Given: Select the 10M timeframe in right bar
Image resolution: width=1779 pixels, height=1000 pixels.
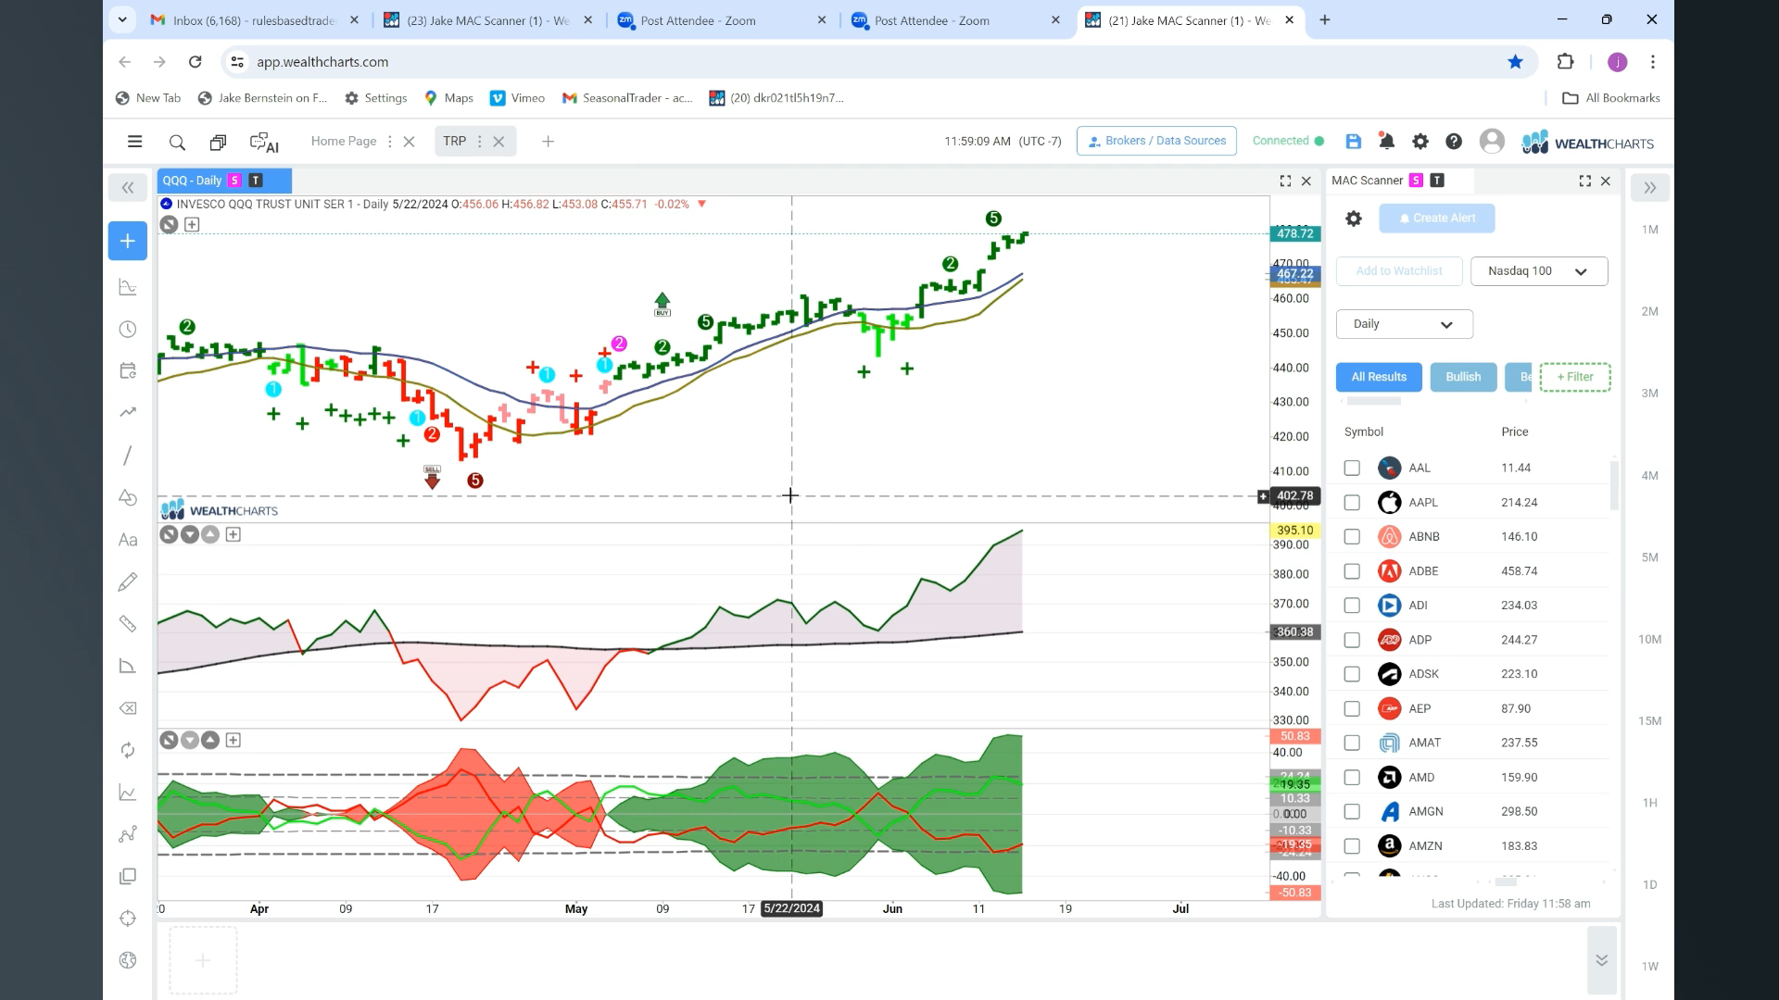Looking at the screenshot, I should [x=1649, y=639].
